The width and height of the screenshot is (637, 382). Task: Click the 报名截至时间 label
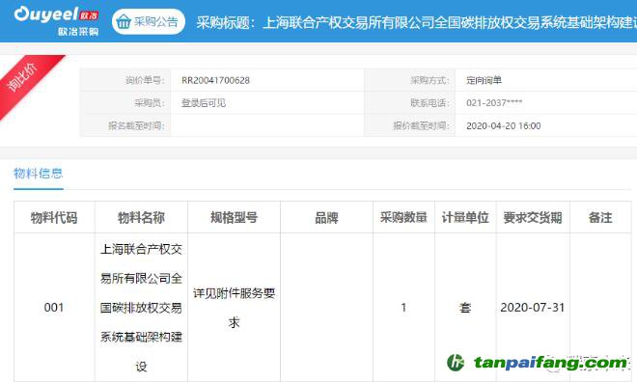[136, 125]
